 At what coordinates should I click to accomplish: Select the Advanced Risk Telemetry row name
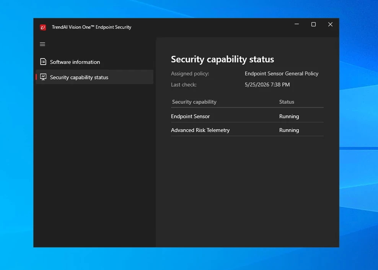point(200,130)
